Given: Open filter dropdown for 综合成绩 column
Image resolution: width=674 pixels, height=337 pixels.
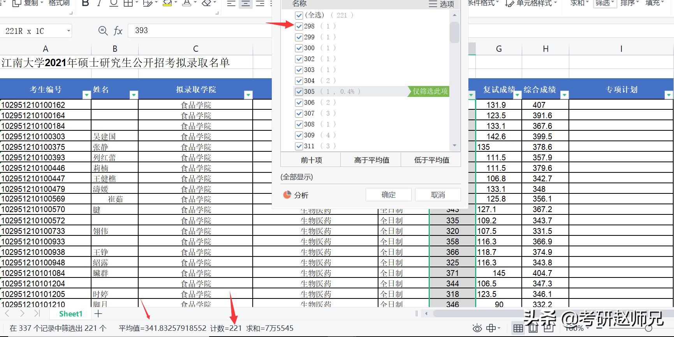Looking at the screenshot, I should [564, 95].
